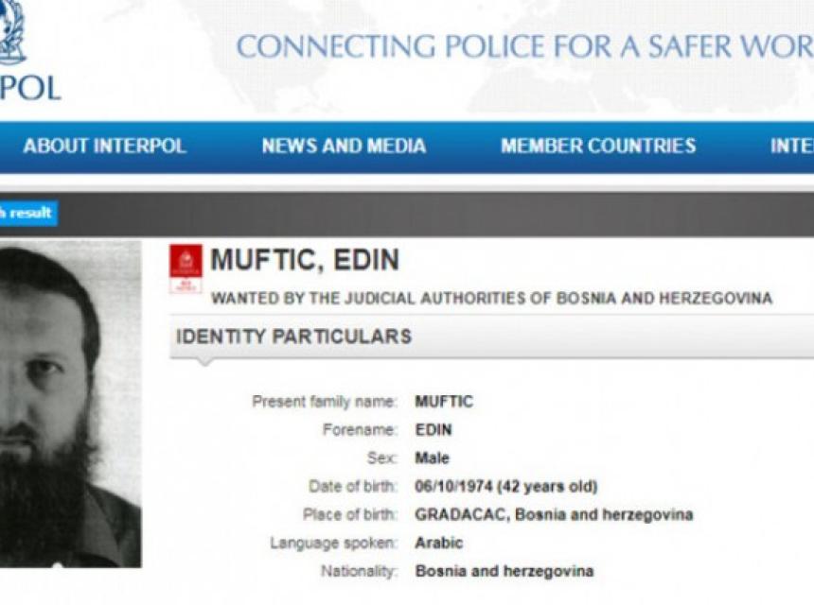Click the cut-off menu item right of Member Countries
The width and height of the screenshot is (814, 605).
(x=791, y=147)
